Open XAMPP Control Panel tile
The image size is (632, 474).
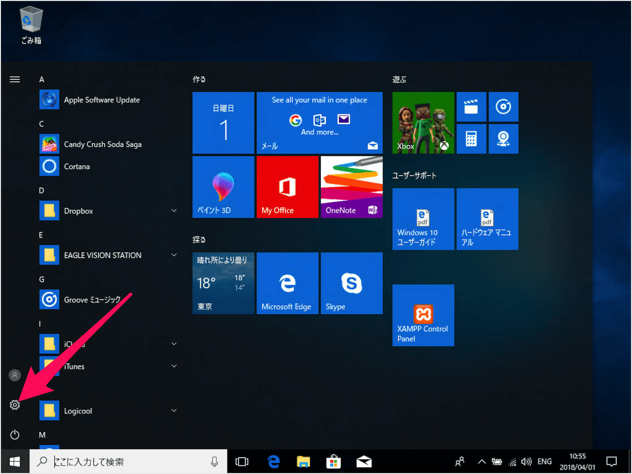click(423, 315)
